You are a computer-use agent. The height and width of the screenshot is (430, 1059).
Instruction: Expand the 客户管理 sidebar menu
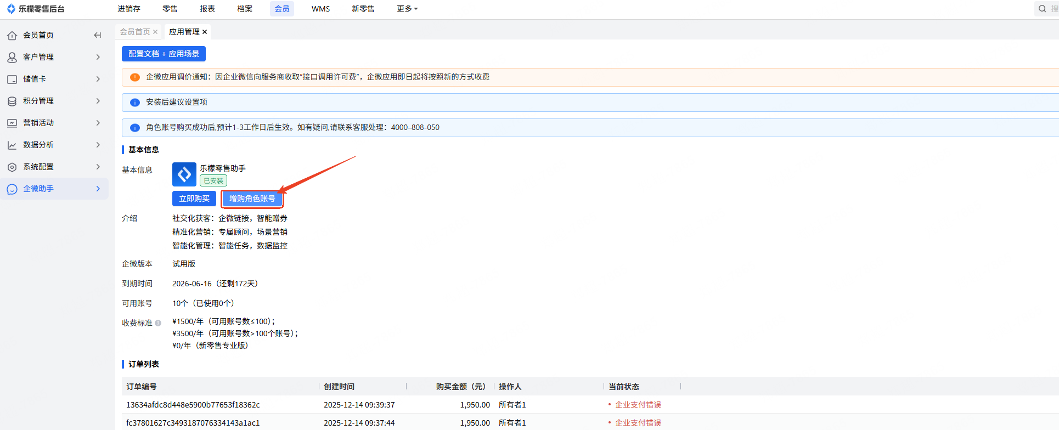[98, 57]
